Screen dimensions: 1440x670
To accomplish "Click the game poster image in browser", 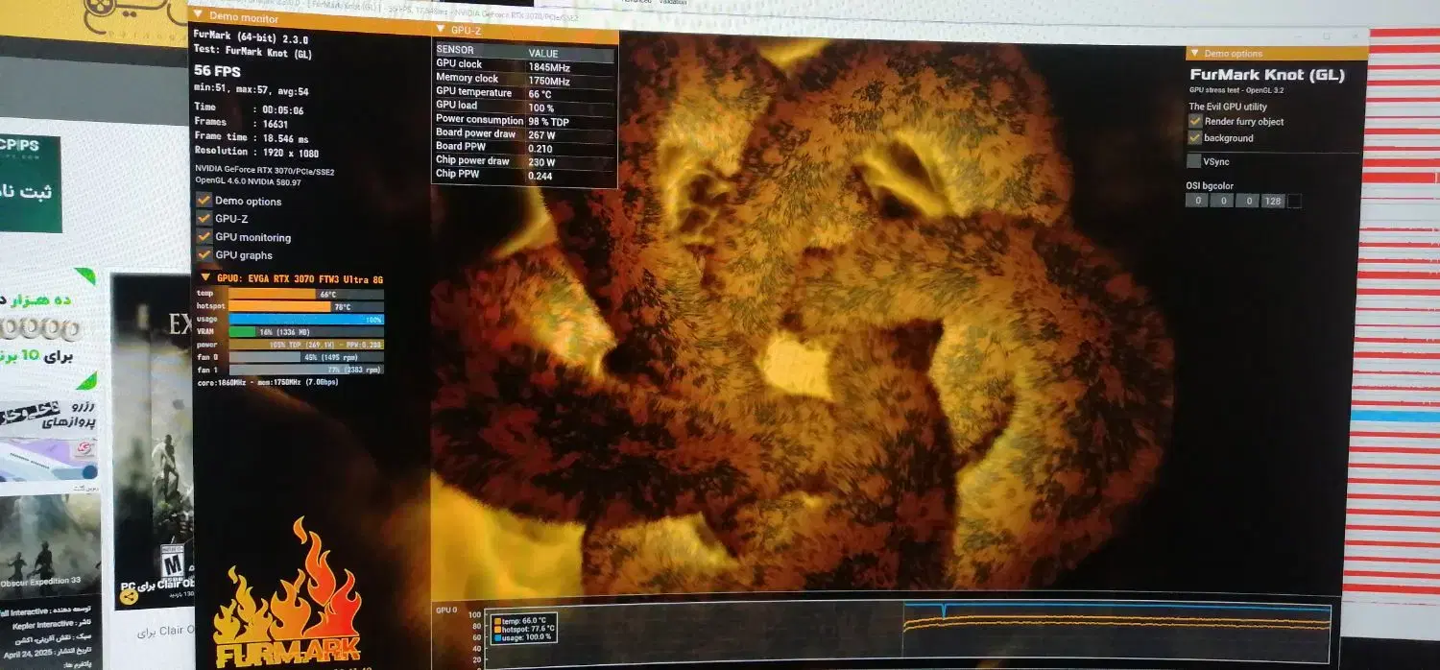I will pos(154,442).
